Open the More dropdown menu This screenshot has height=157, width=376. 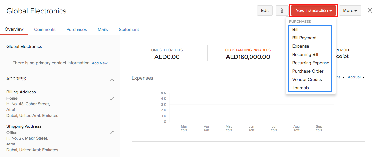(x=350, y=11)
